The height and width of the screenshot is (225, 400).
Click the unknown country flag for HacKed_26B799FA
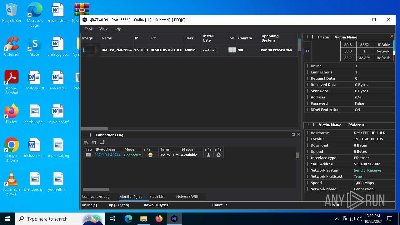tap(232, 50)
